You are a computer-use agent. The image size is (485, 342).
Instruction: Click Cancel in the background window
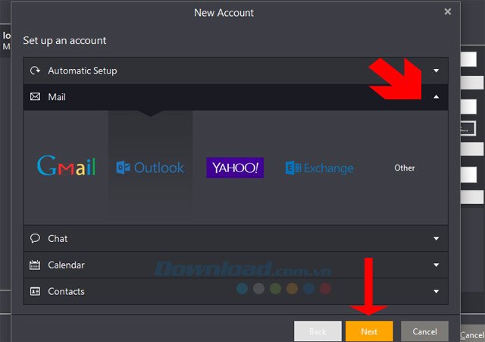click(472, 335)
